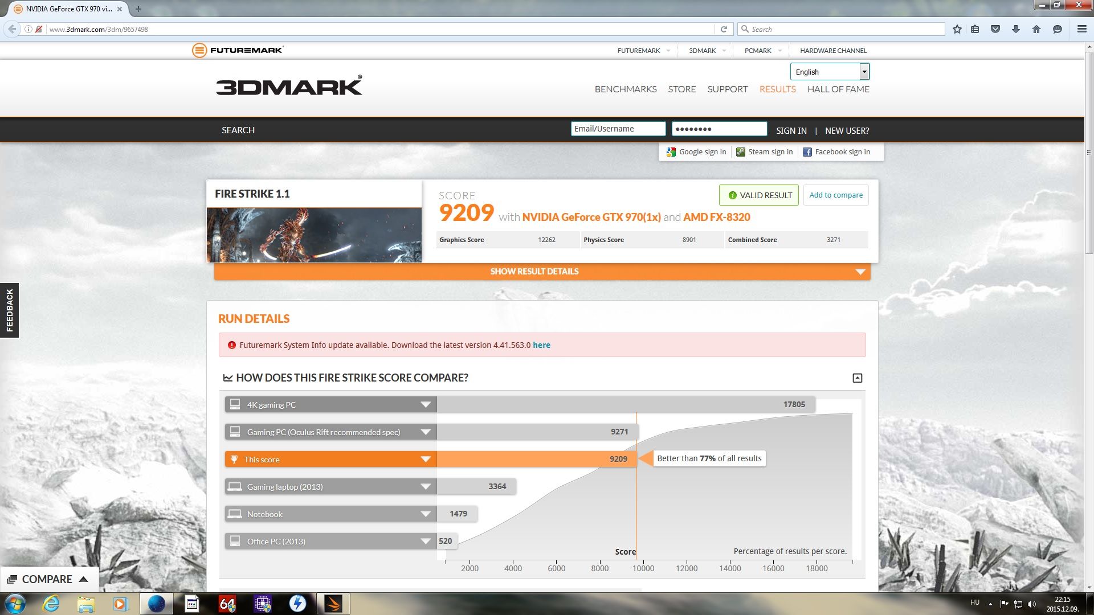Click the SIGN IN button
Image resolution: width=1094 pixels, height=615 pixels.
click(791, 131)
